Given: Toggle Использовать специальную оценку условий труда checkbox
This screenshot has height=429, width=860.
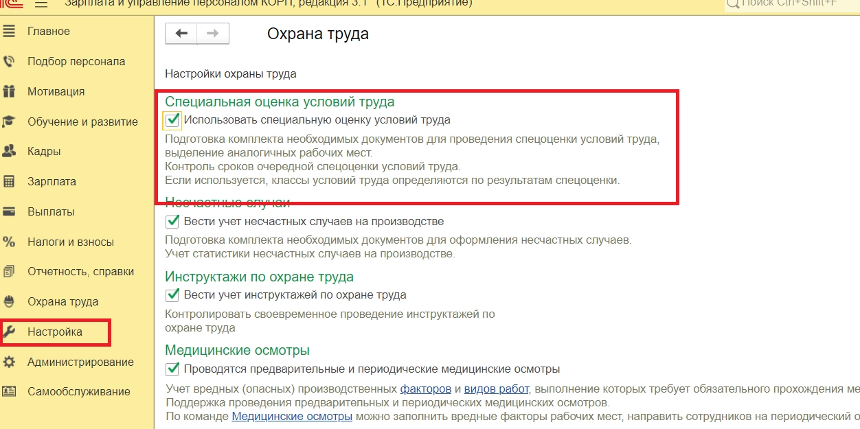Looking at the screenshot, I should 172,120.
